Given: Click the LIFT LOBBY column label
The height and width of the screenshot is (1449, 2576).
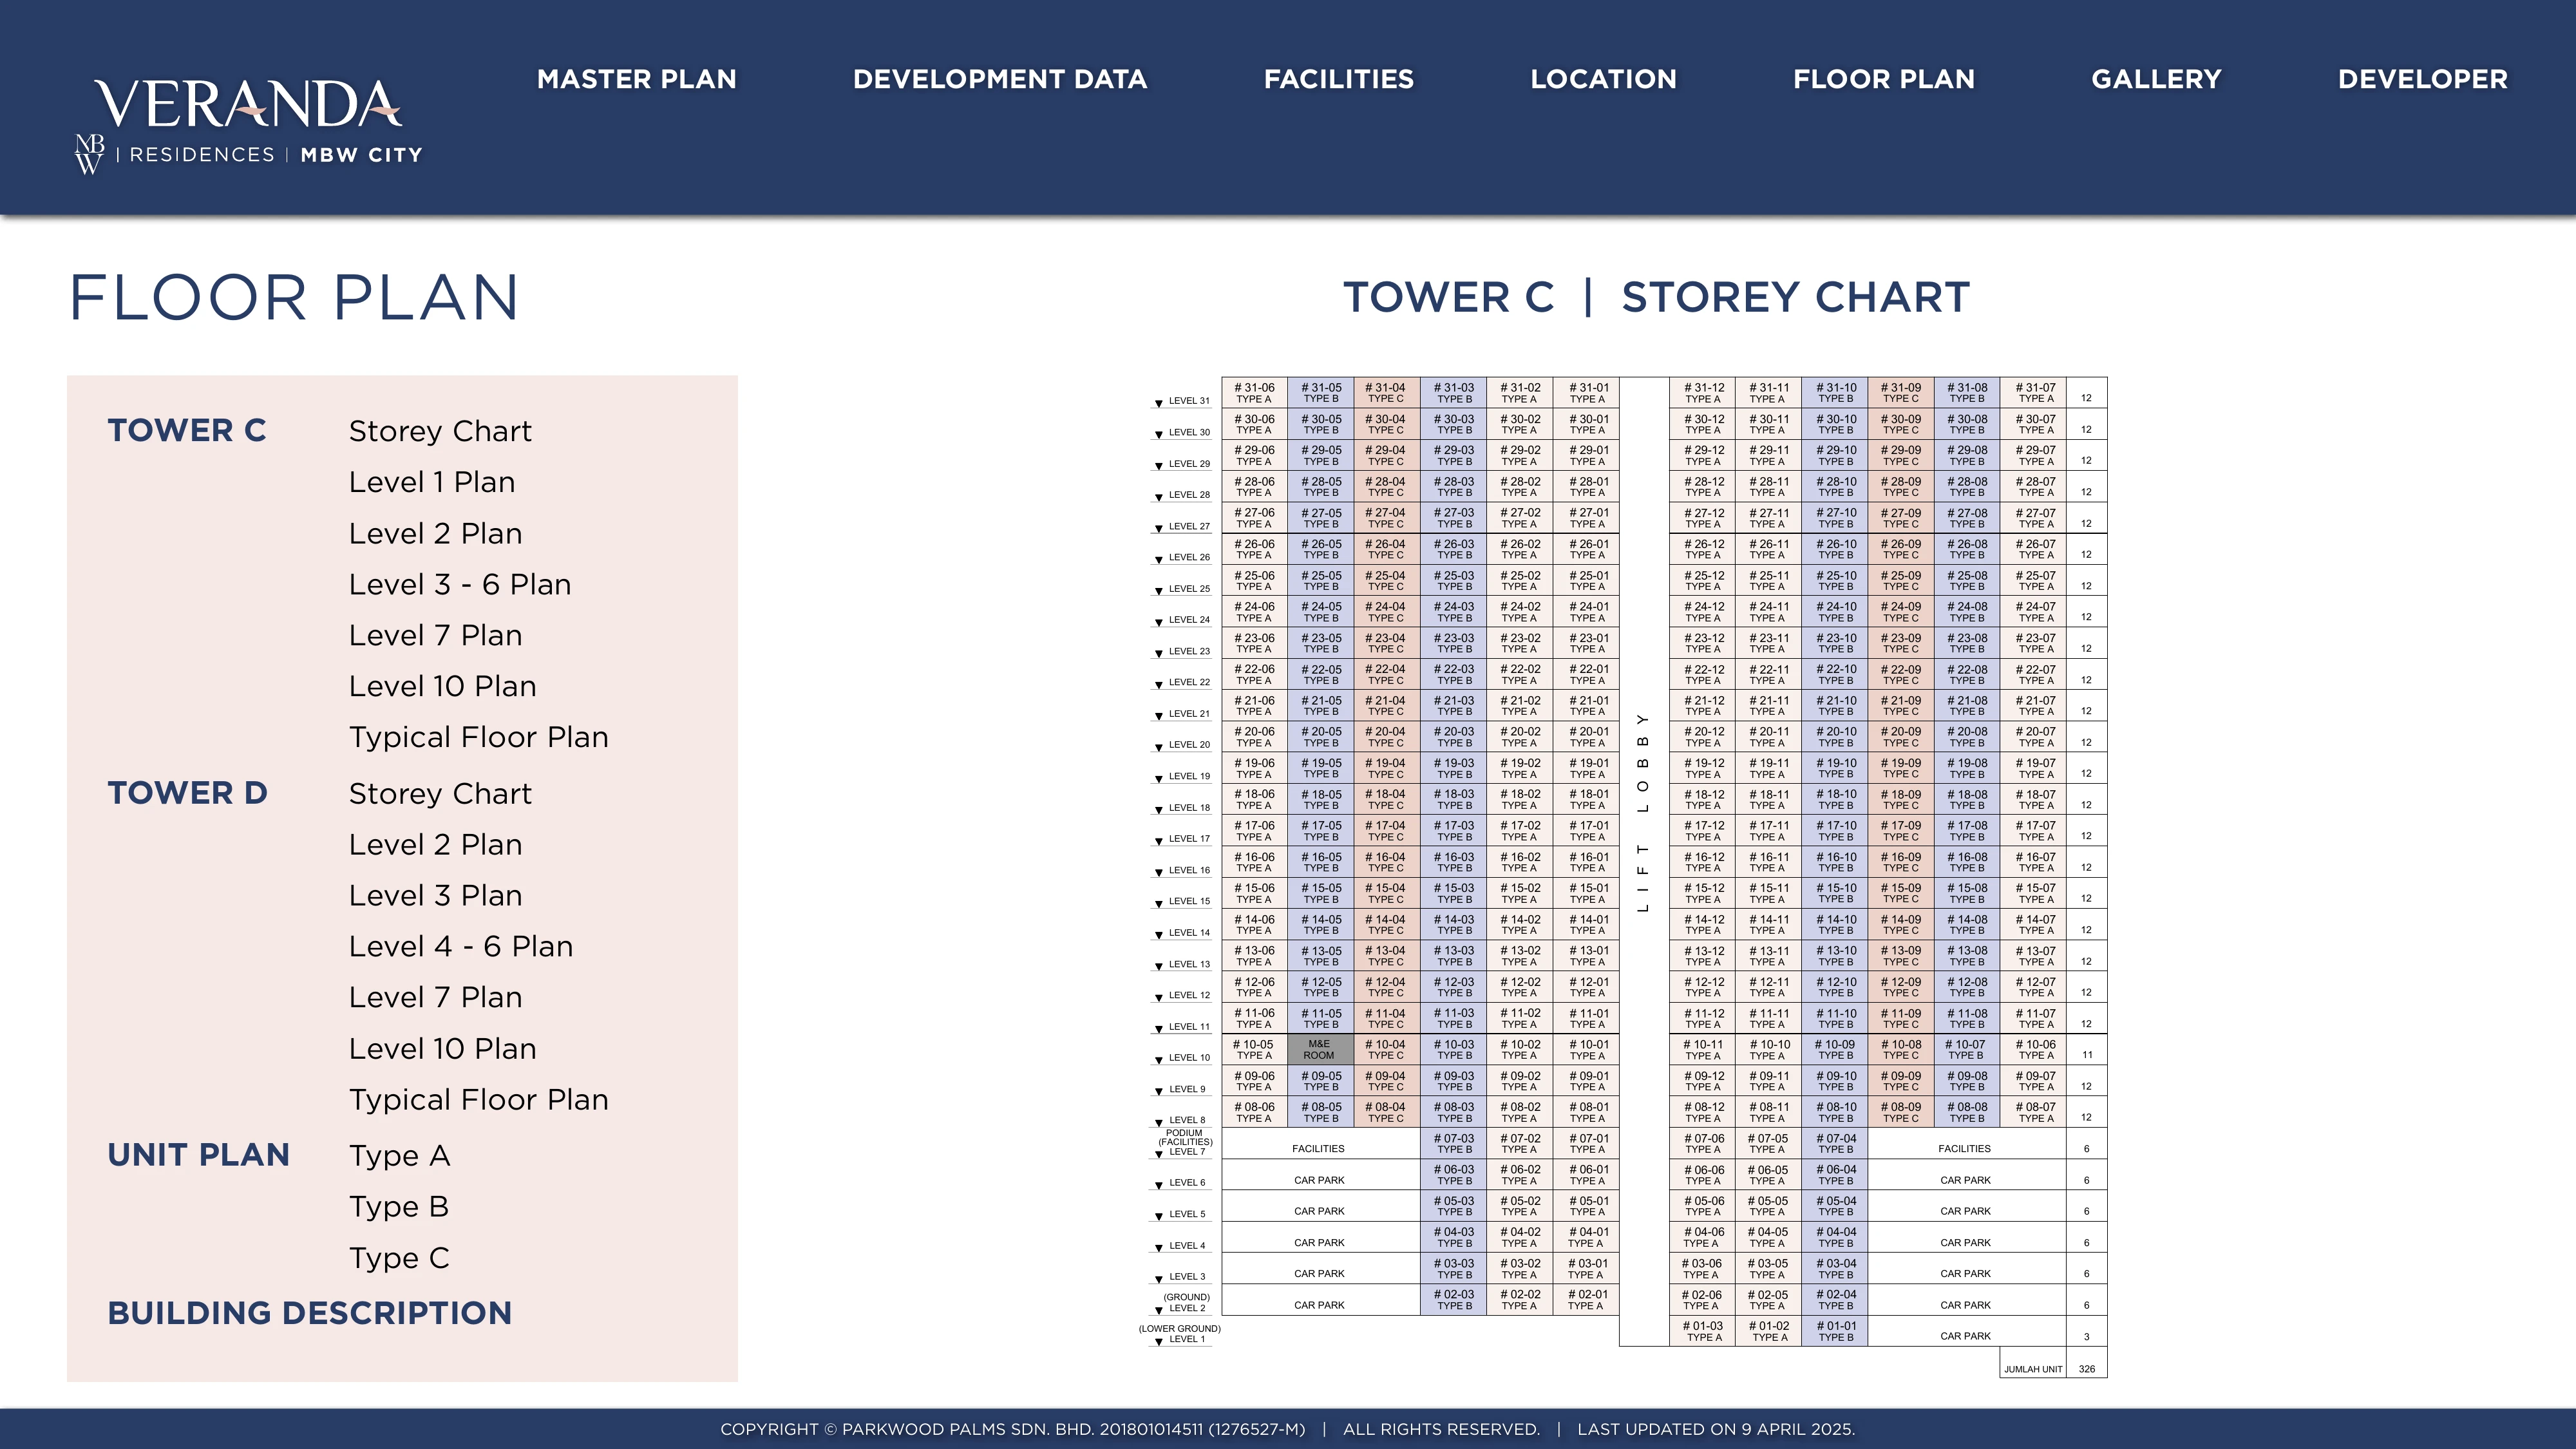Looking at the screenshot, I should point(1642,812).
